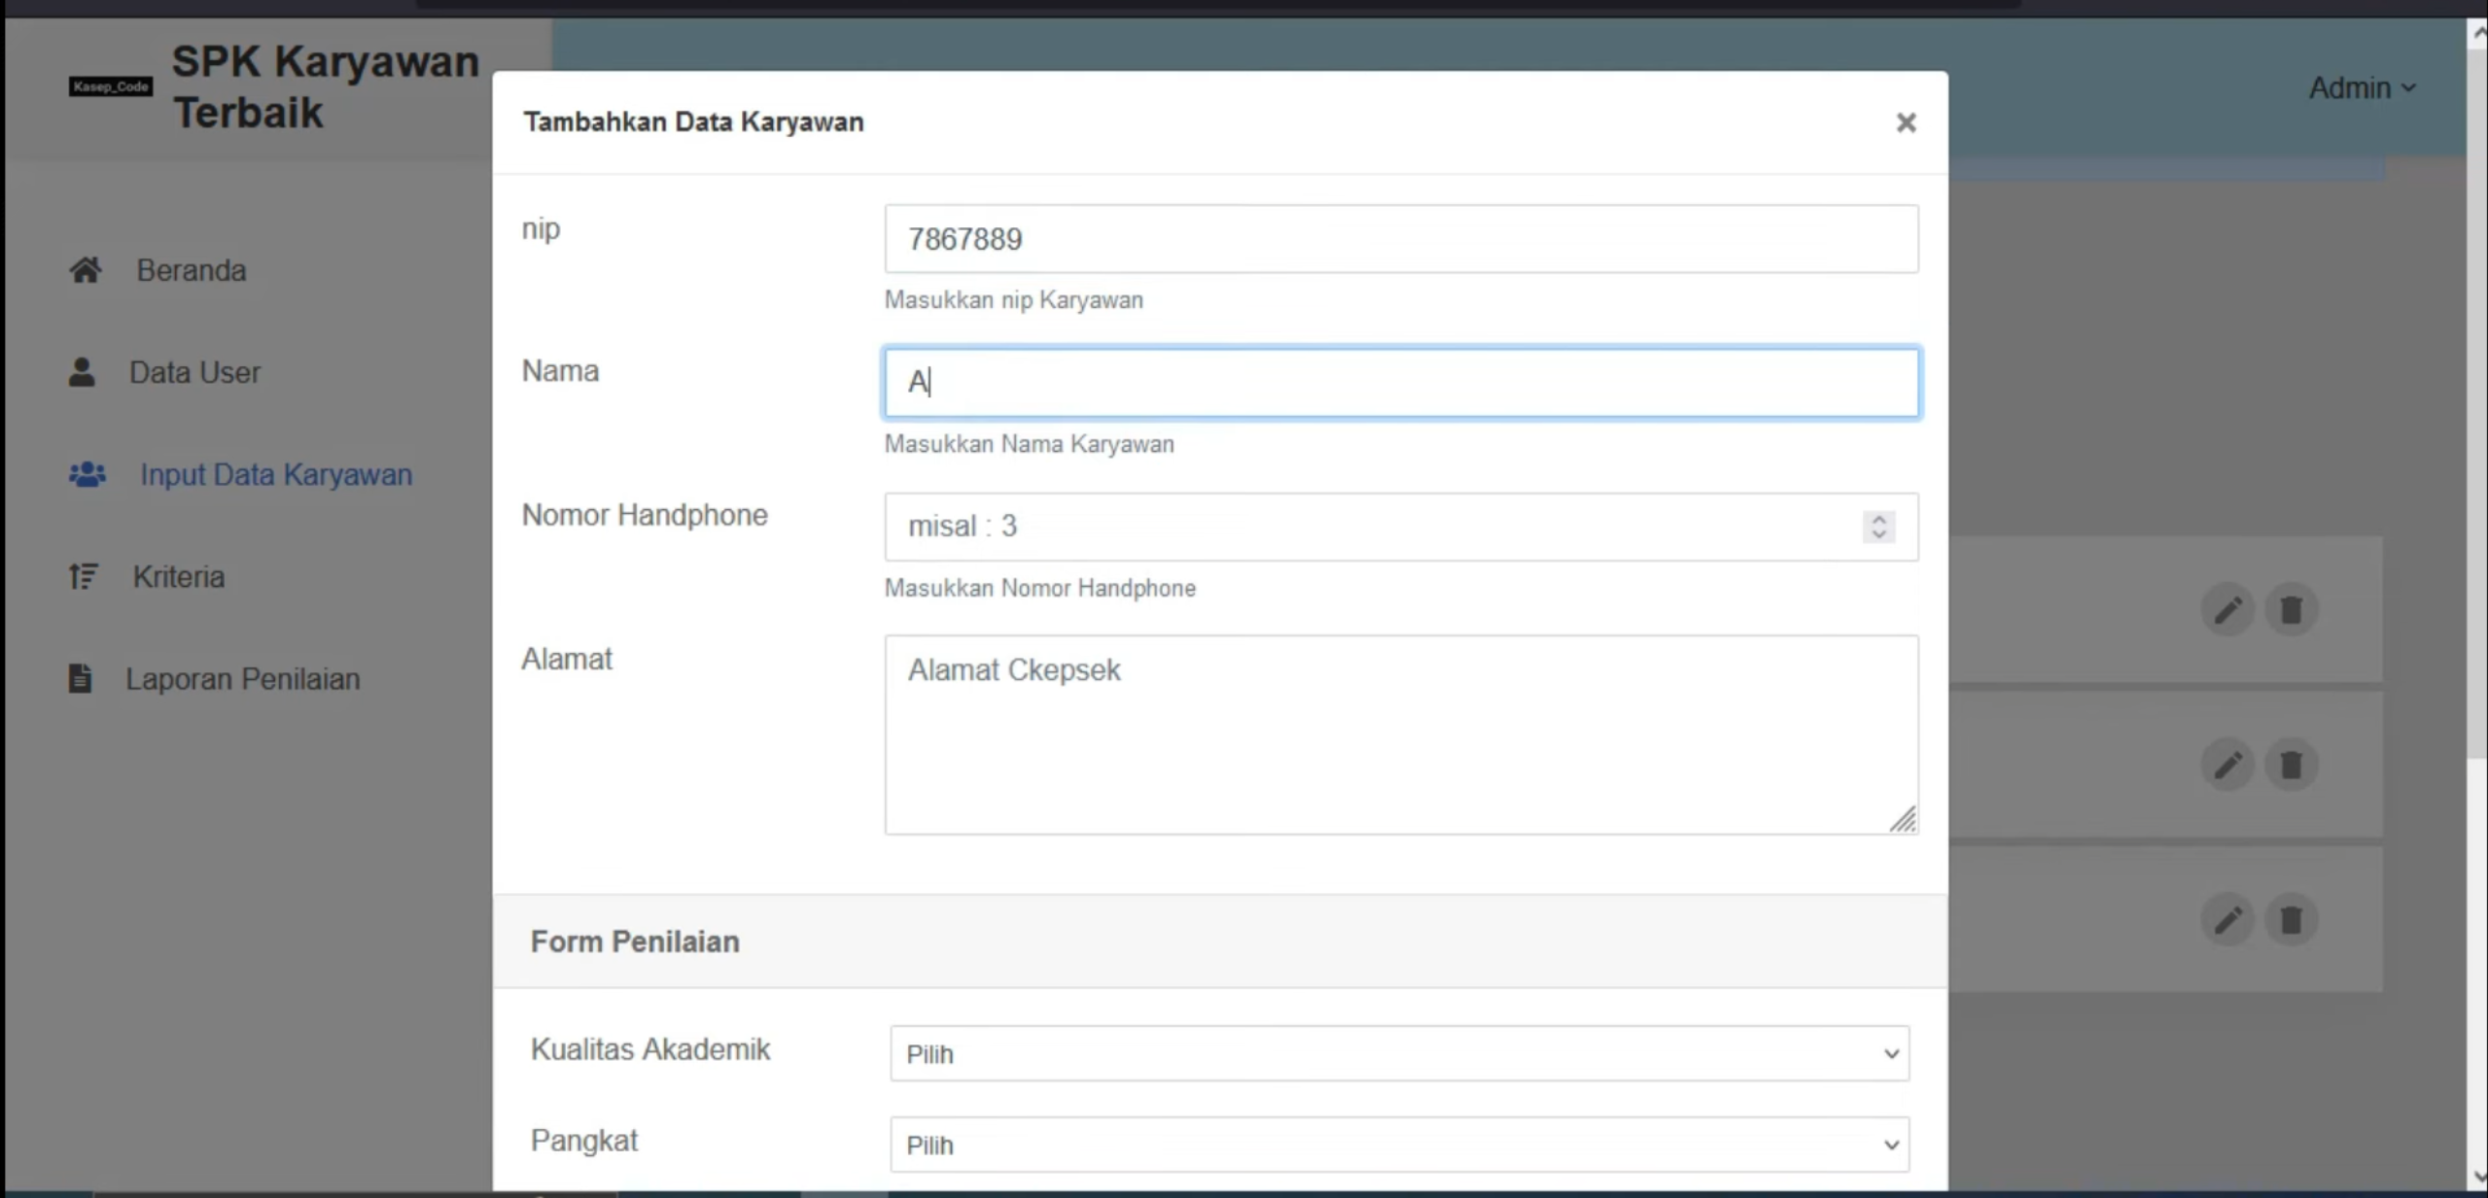
Task: Click the Laporan Penilaian document icon
Action: pos(81,678)
